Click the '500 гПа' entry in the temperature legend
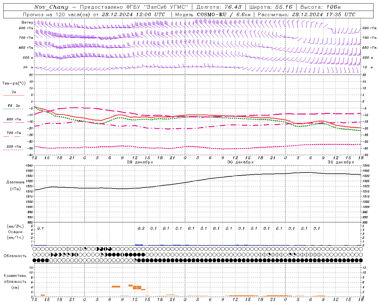The image size is (378, 302). pos(14,147)
